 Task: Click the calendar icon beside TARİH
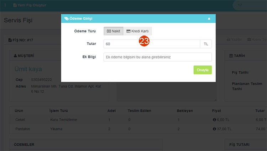231,56
